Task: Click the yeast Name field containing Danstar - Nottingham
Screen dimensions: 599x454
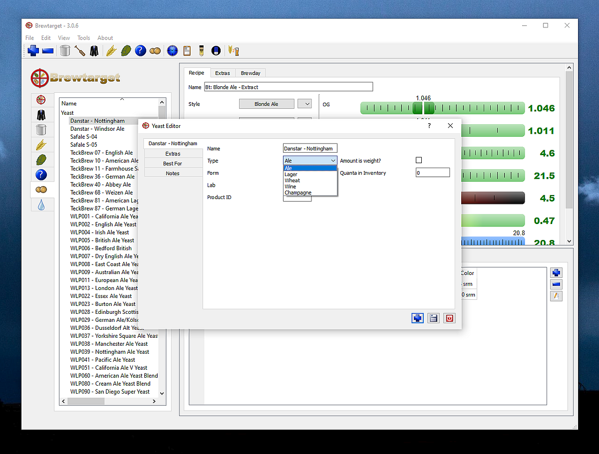Action: [x=310, y=148]
